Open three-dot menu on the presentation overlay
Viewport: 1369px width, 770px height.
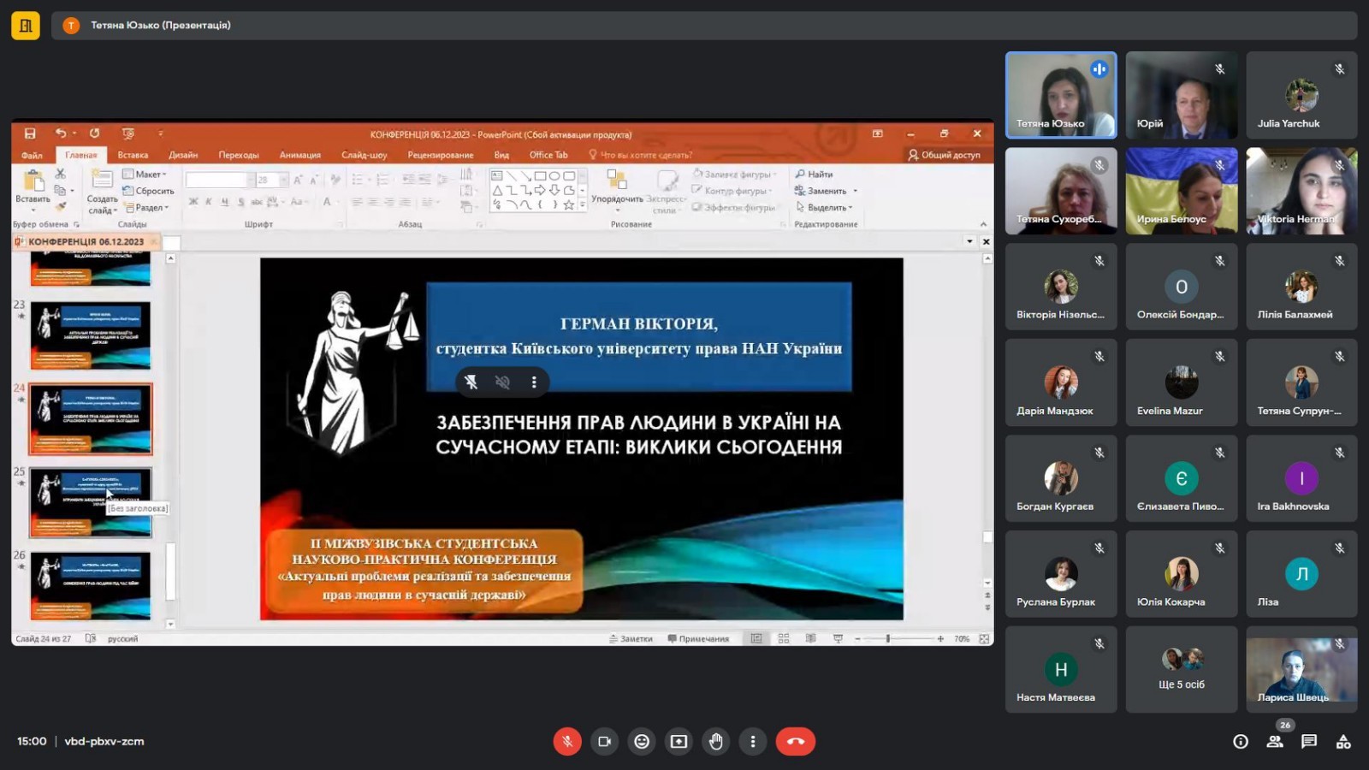[534, 382]
